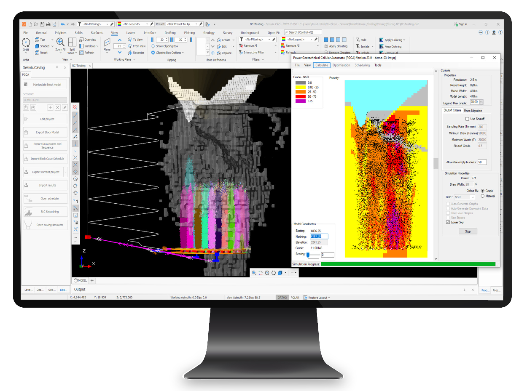The height and width of the screenshot is (391, 527).
Task: Click the Print icon in quick access bar
Action: (x=48, y=24)
